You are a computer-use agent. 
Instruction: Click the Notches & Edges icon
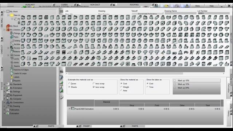12,70
